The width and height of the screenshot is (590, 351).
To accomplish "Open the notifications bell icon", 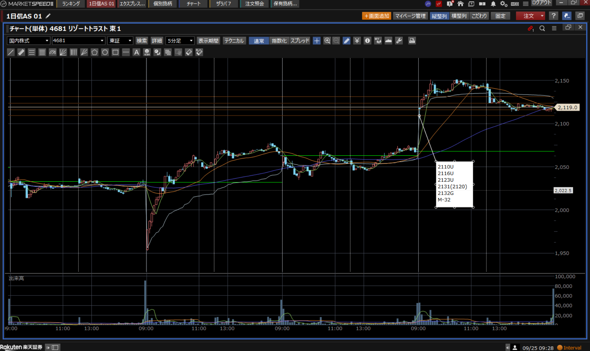I will pos(493,4).
